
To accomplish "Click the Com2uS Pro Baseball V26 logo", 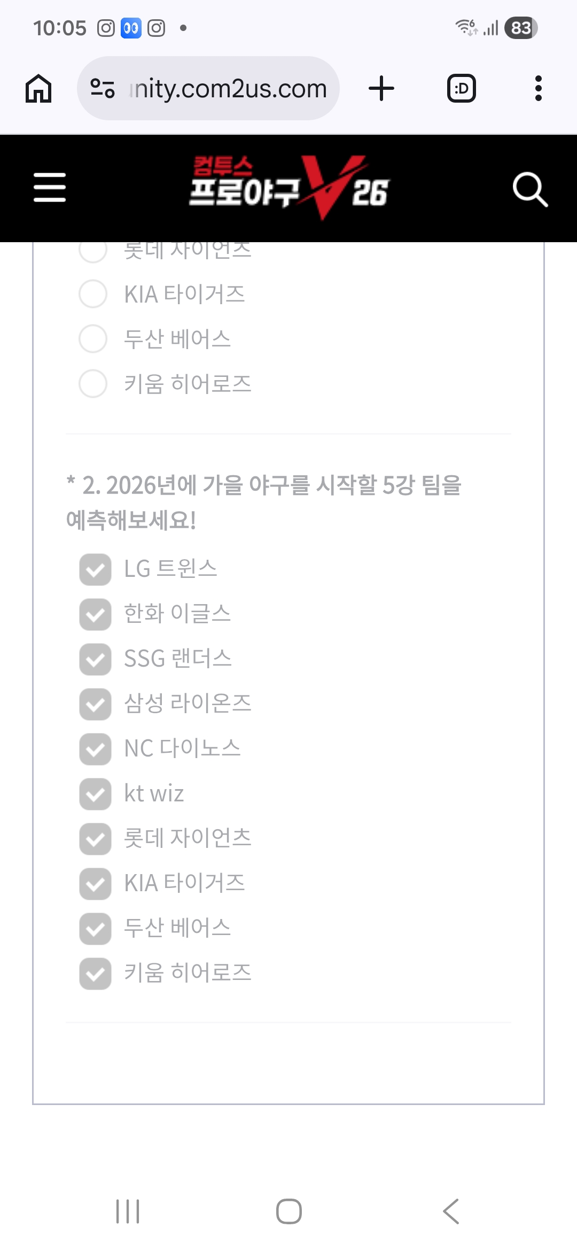I will tap(289, 188).
